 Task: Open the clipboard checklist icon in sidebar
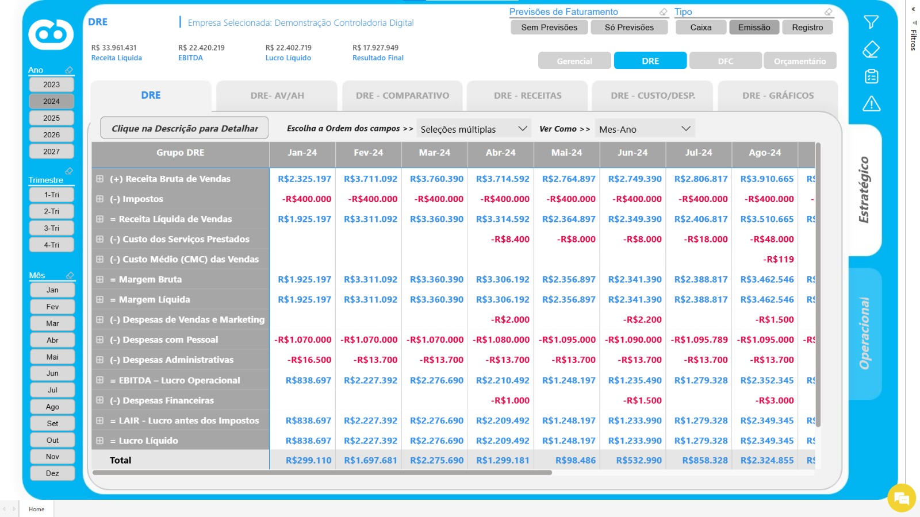coord(871,76)
